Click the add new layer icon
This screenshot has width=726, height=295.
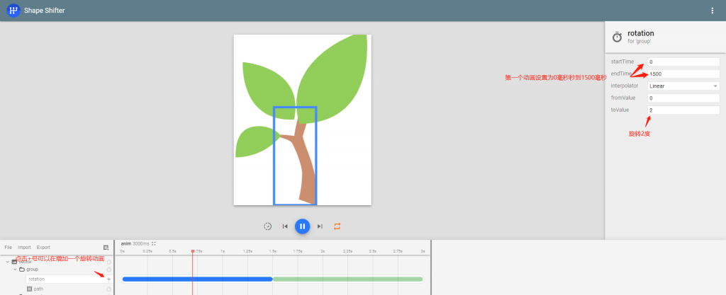click(x=106, y=248)
